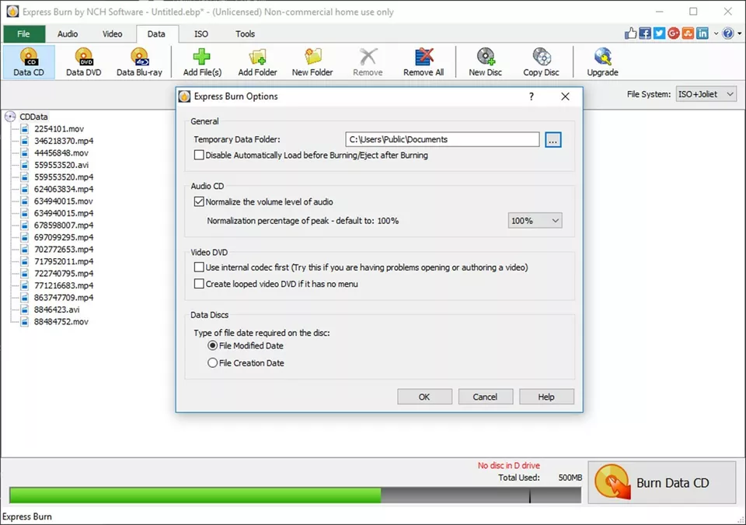Start a New Disc project

tap(485, 61)
